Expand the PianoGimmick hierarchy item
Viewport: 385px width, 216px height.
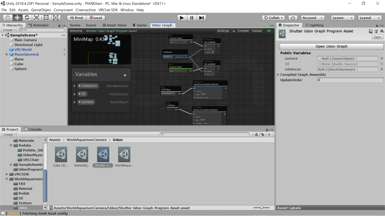(7, 55)
